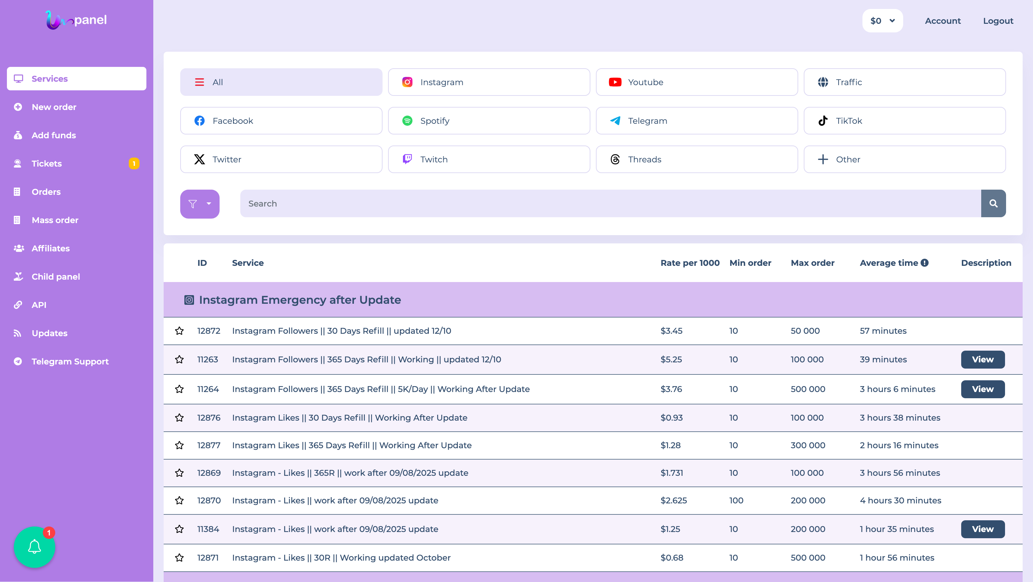1033x582 pixels.
Task: Show Spotify services
Action: pyautogui.click(x=489, y=121)
